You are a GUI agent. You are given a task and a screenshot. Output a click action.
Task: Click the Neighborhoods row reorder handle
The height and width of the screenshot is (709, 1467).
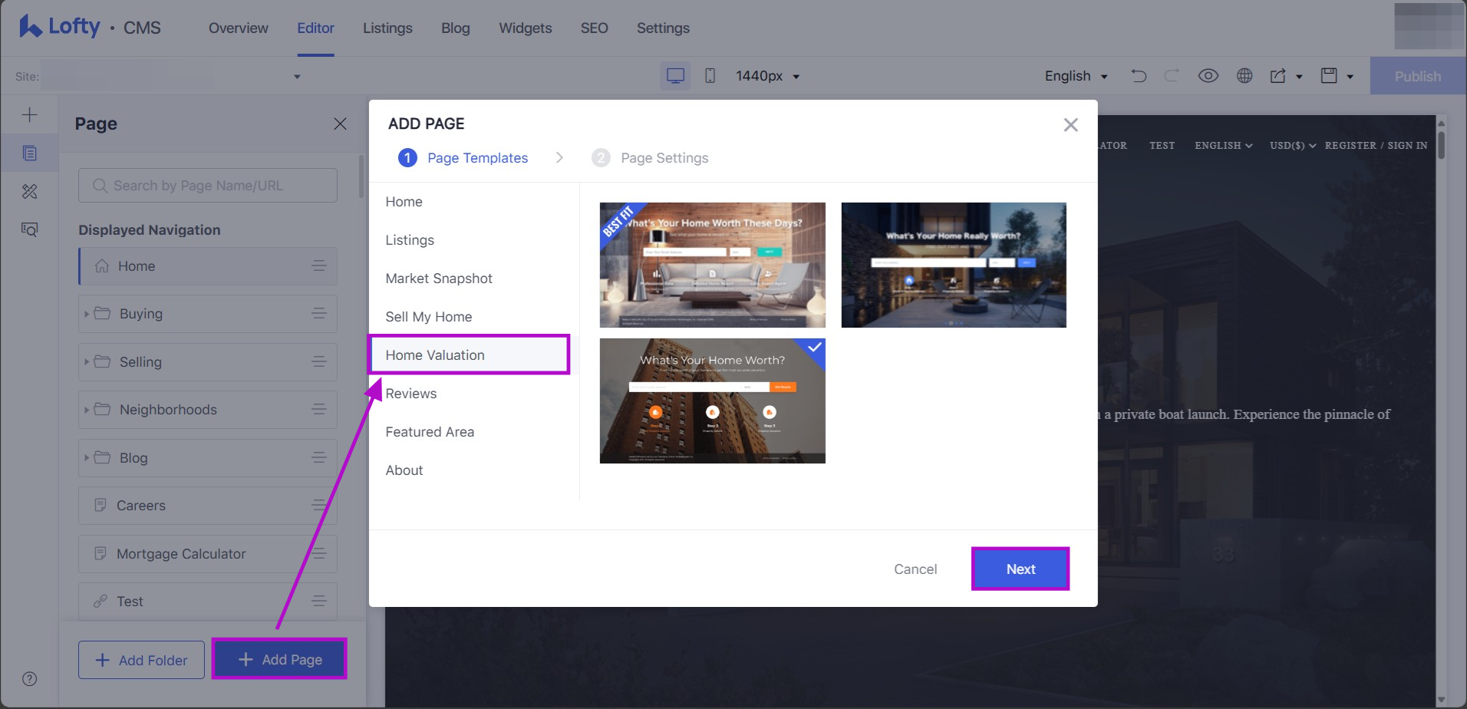(x=319, y=410)
